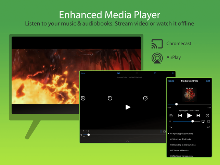Toggle the repeat icon in Media Controls

pyautogui.click(x=208, y=127)
